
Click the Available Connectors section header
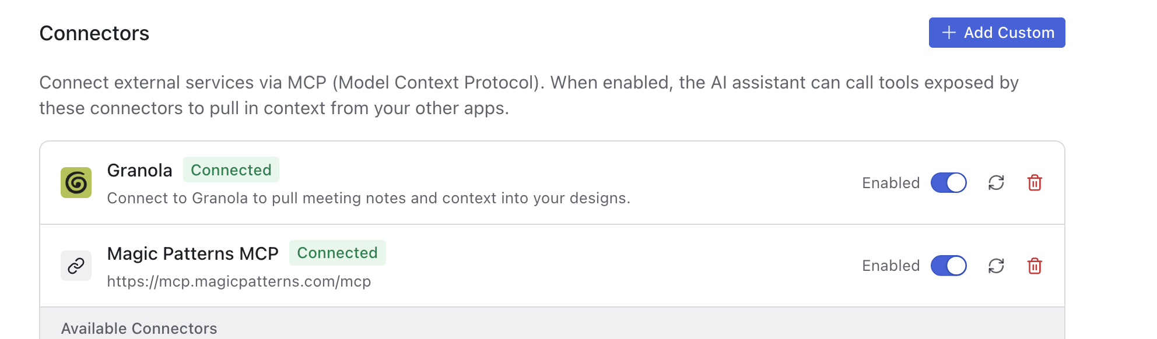(139, 329)
